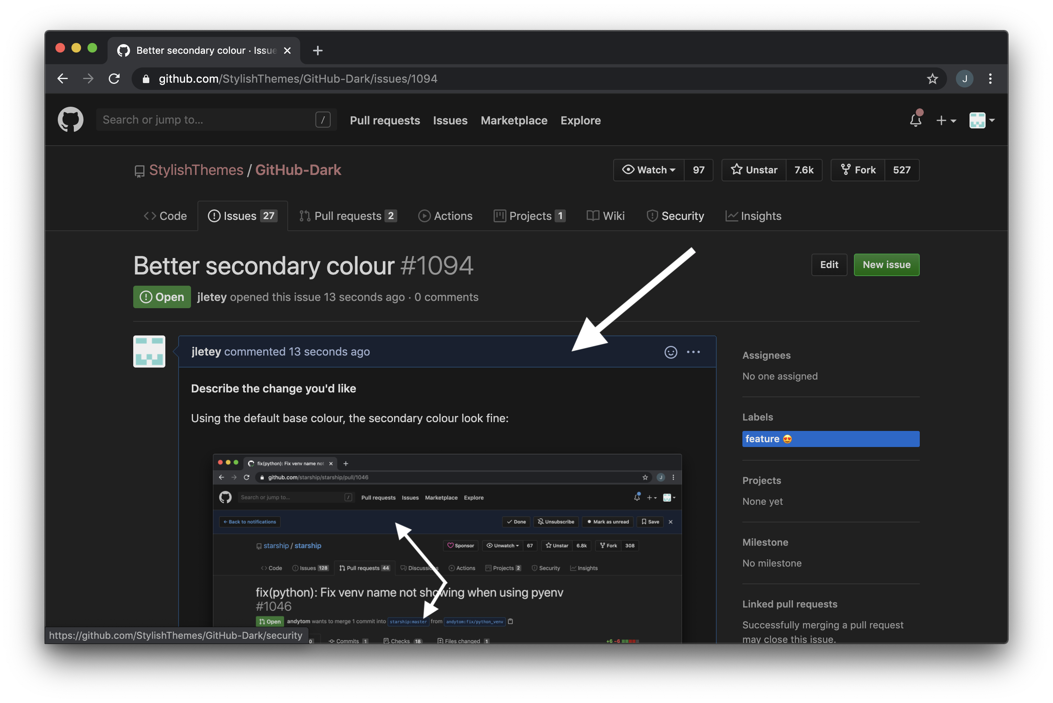Navigate to Marketplace in the top bar

click(x=514, y=120)
